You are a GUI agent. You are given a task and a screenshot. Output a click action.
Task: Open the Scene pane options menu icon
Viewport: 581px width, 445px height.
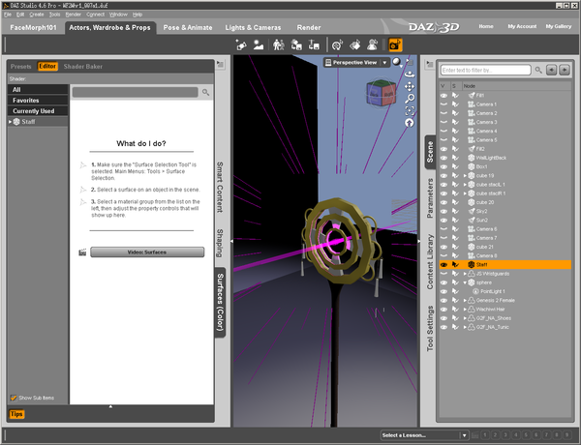pos(430,64)
